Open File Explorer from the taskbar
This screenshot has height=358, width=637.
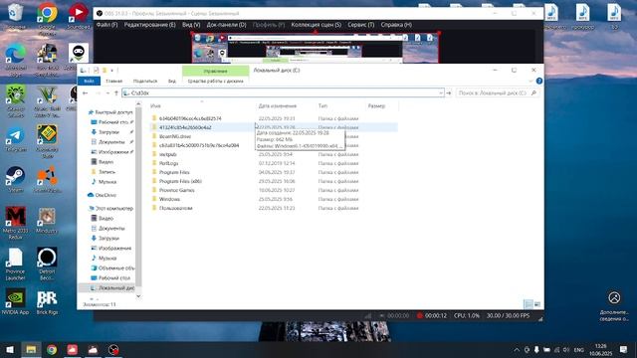coord(31,349)
